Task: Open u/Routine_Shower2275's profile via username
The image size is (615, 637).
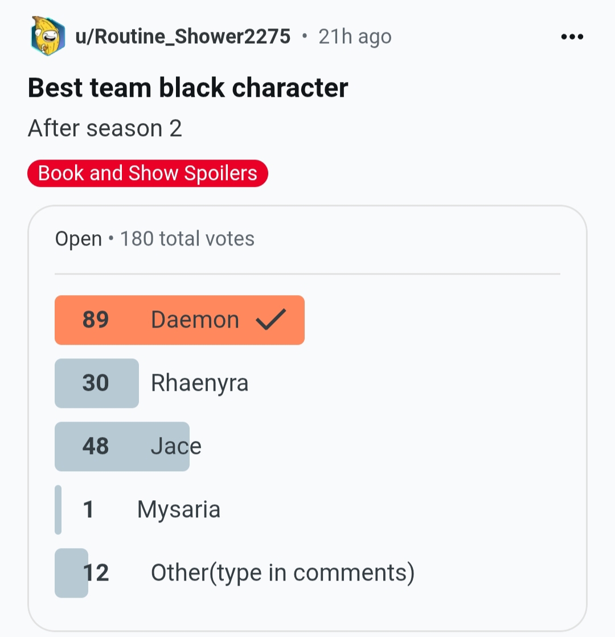Action: pyautogui.click(x=183, y=37)
